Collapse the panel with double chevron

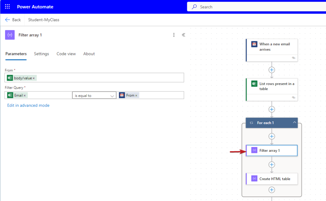[183, 35]
